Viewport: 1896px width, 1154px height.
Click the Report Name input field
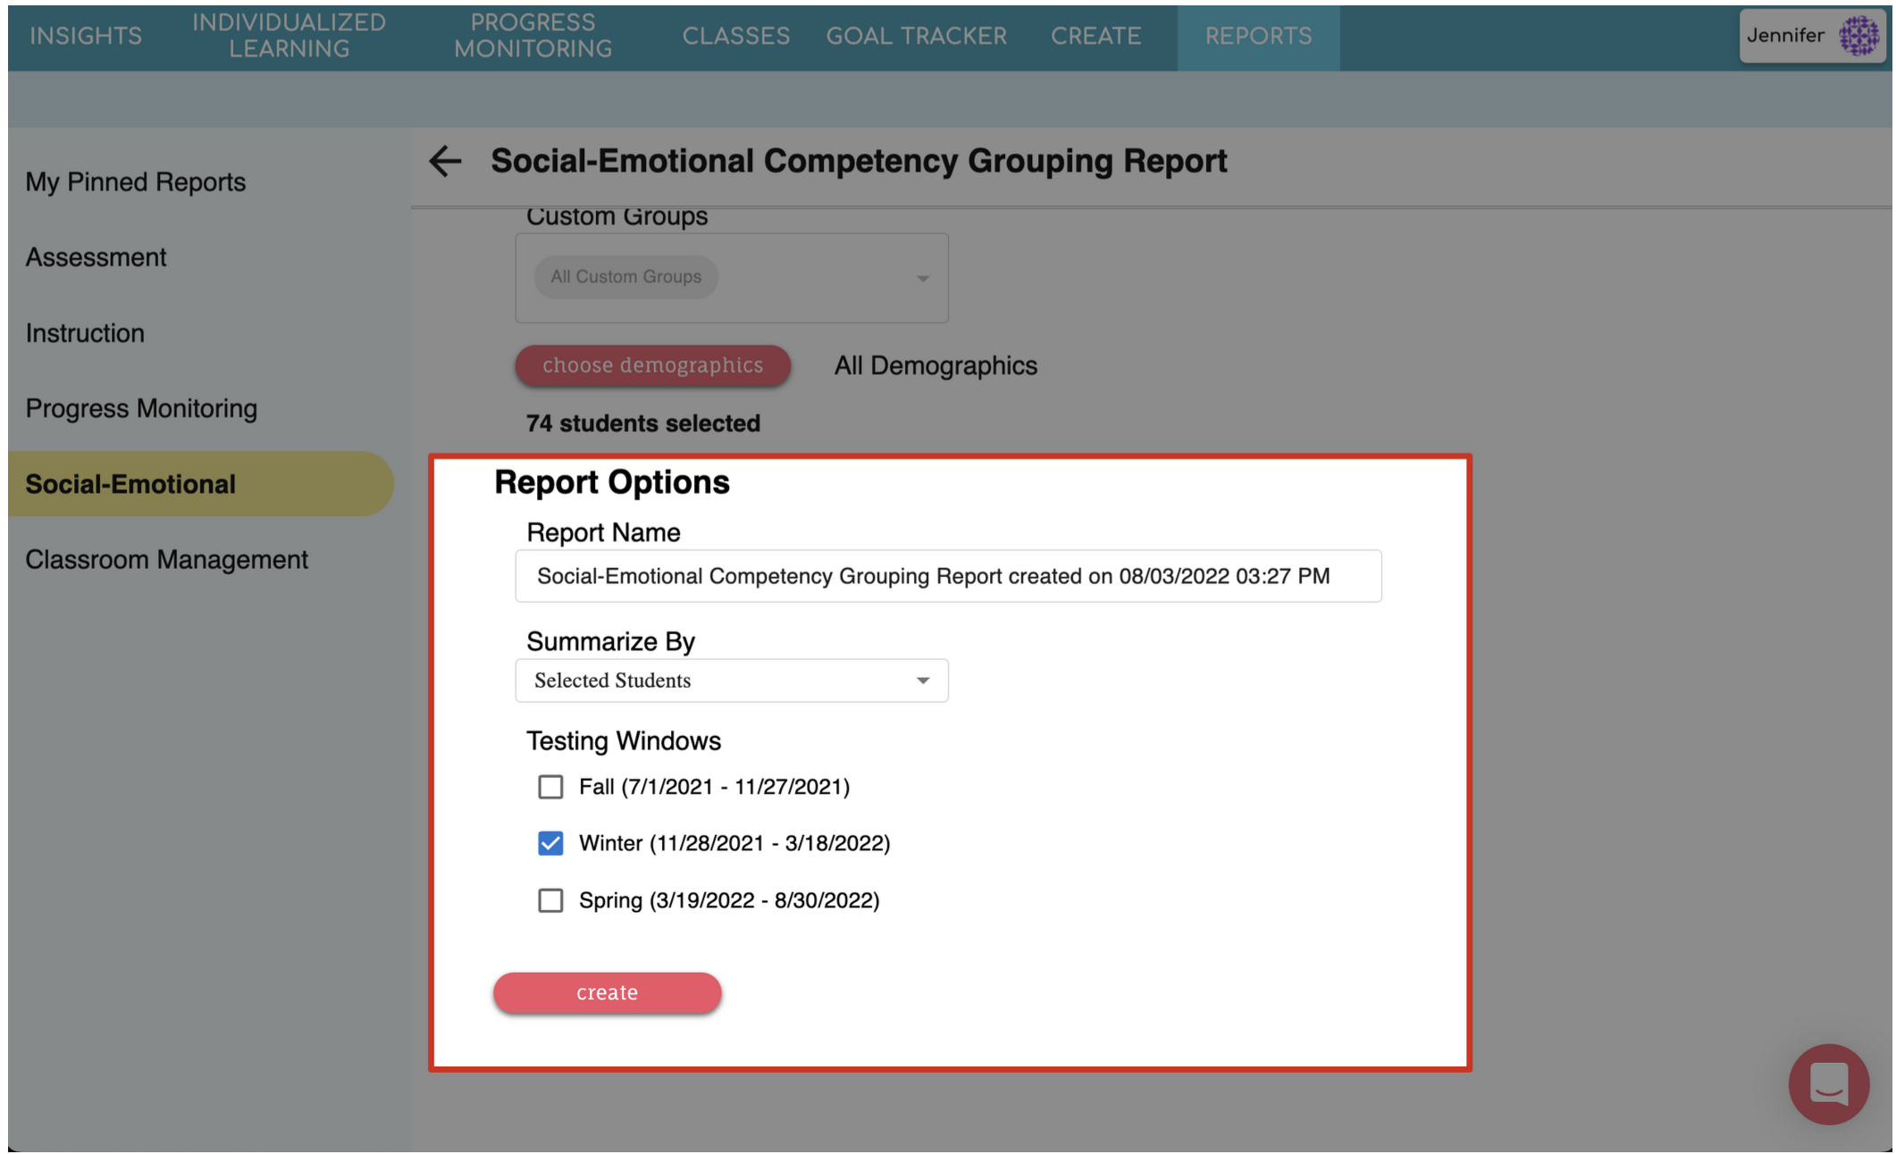947,575
